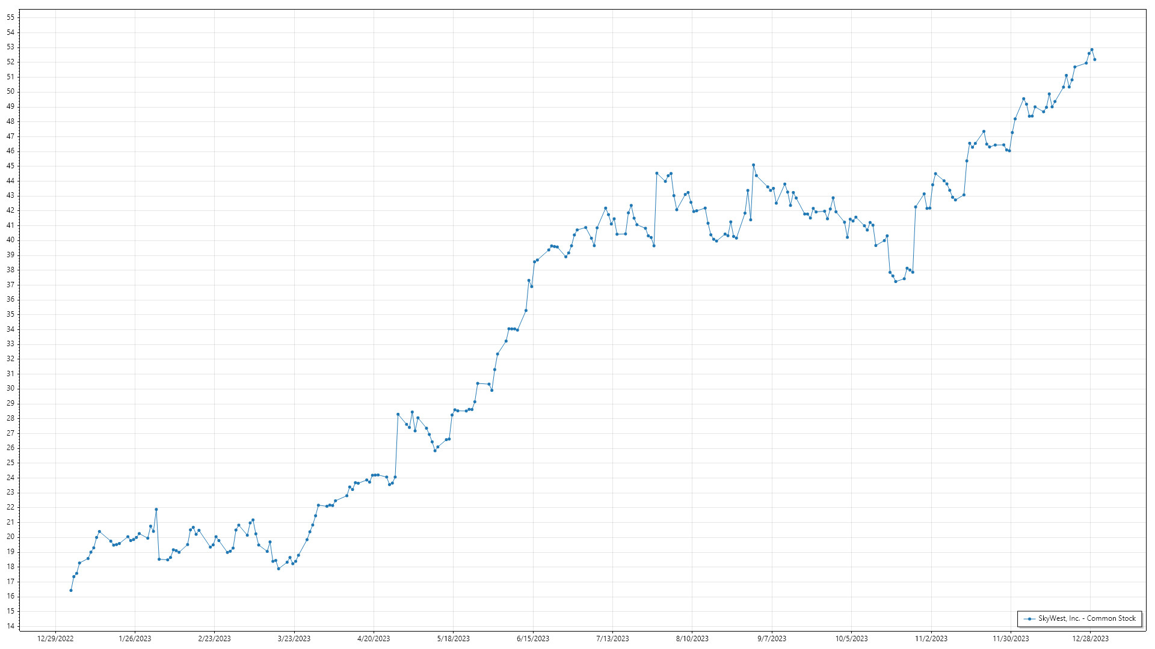Click the 14 value on the y-axis
Screen dimensions: 1155x649
pyautogui.click(x=11, y=626)
